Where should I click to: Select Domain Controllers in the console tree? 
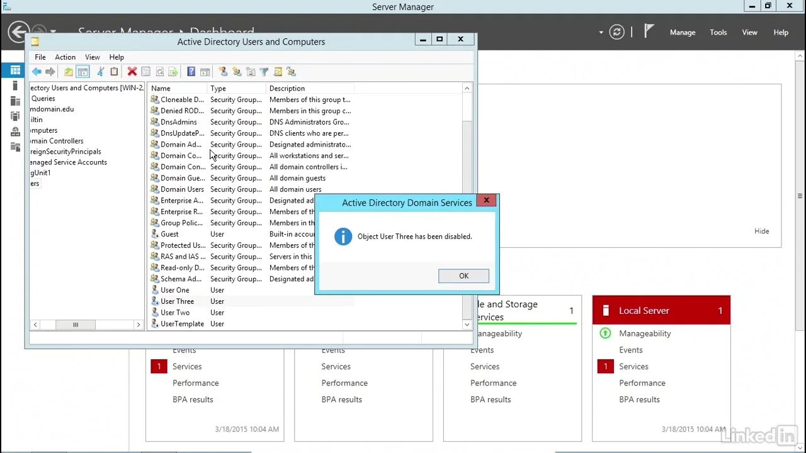[57, 141]
